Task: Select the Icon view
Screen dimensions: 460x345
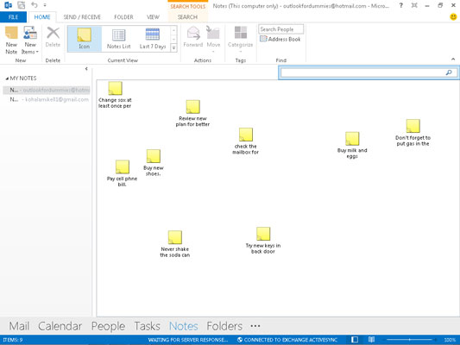Action: point(85,39)
